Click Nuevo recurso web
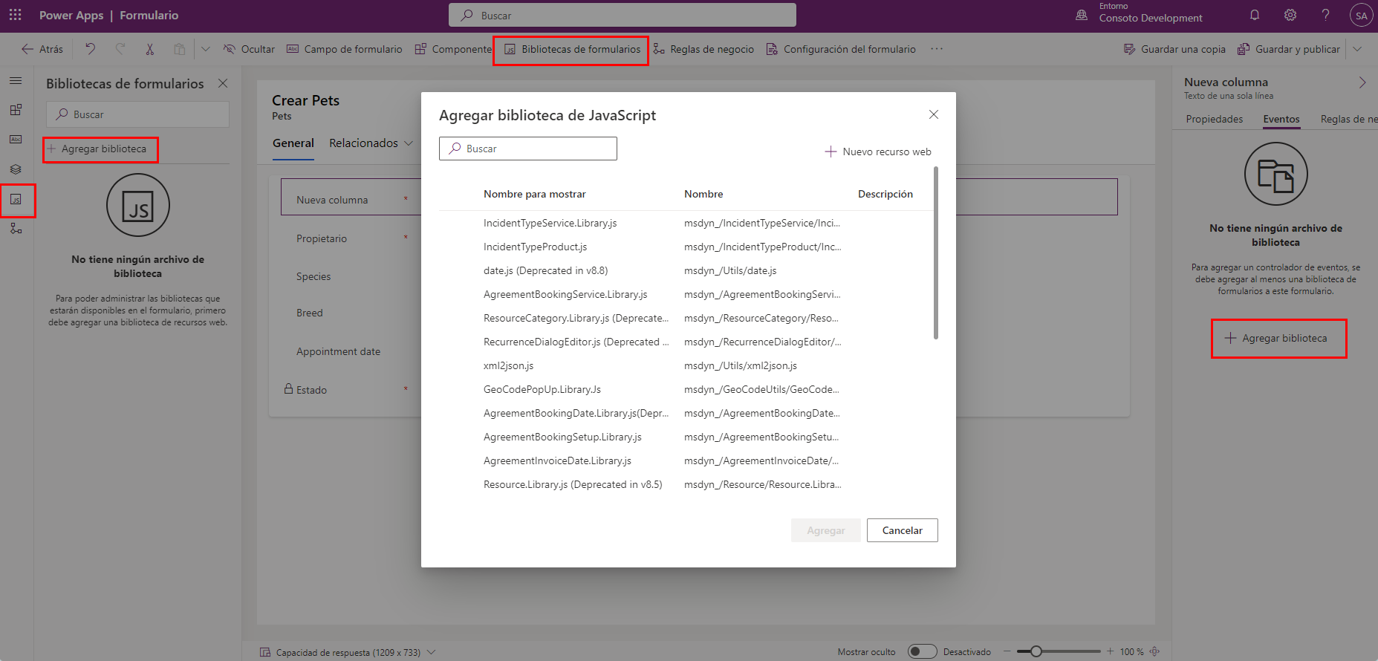1378x661 pixels. pyautogui.click(x=878, y=152)
